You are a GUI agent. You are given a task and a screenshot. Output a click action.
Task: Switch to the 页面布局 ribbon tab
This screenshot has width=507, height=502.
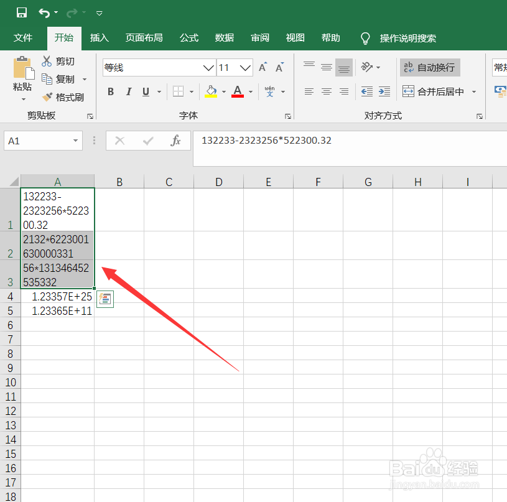(144, 38)
